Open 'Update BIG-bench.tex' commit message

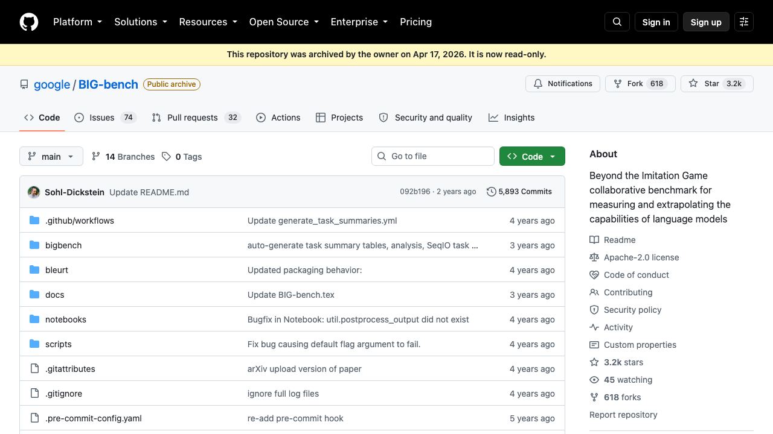pos(291,295)
